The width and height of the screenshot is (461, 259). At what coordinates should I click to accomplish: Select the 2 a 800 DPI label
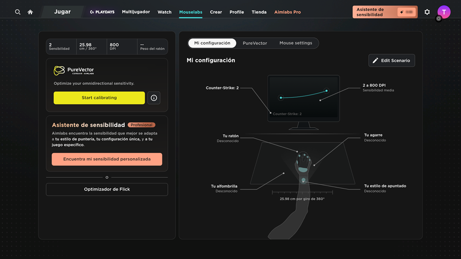(378, 88)
